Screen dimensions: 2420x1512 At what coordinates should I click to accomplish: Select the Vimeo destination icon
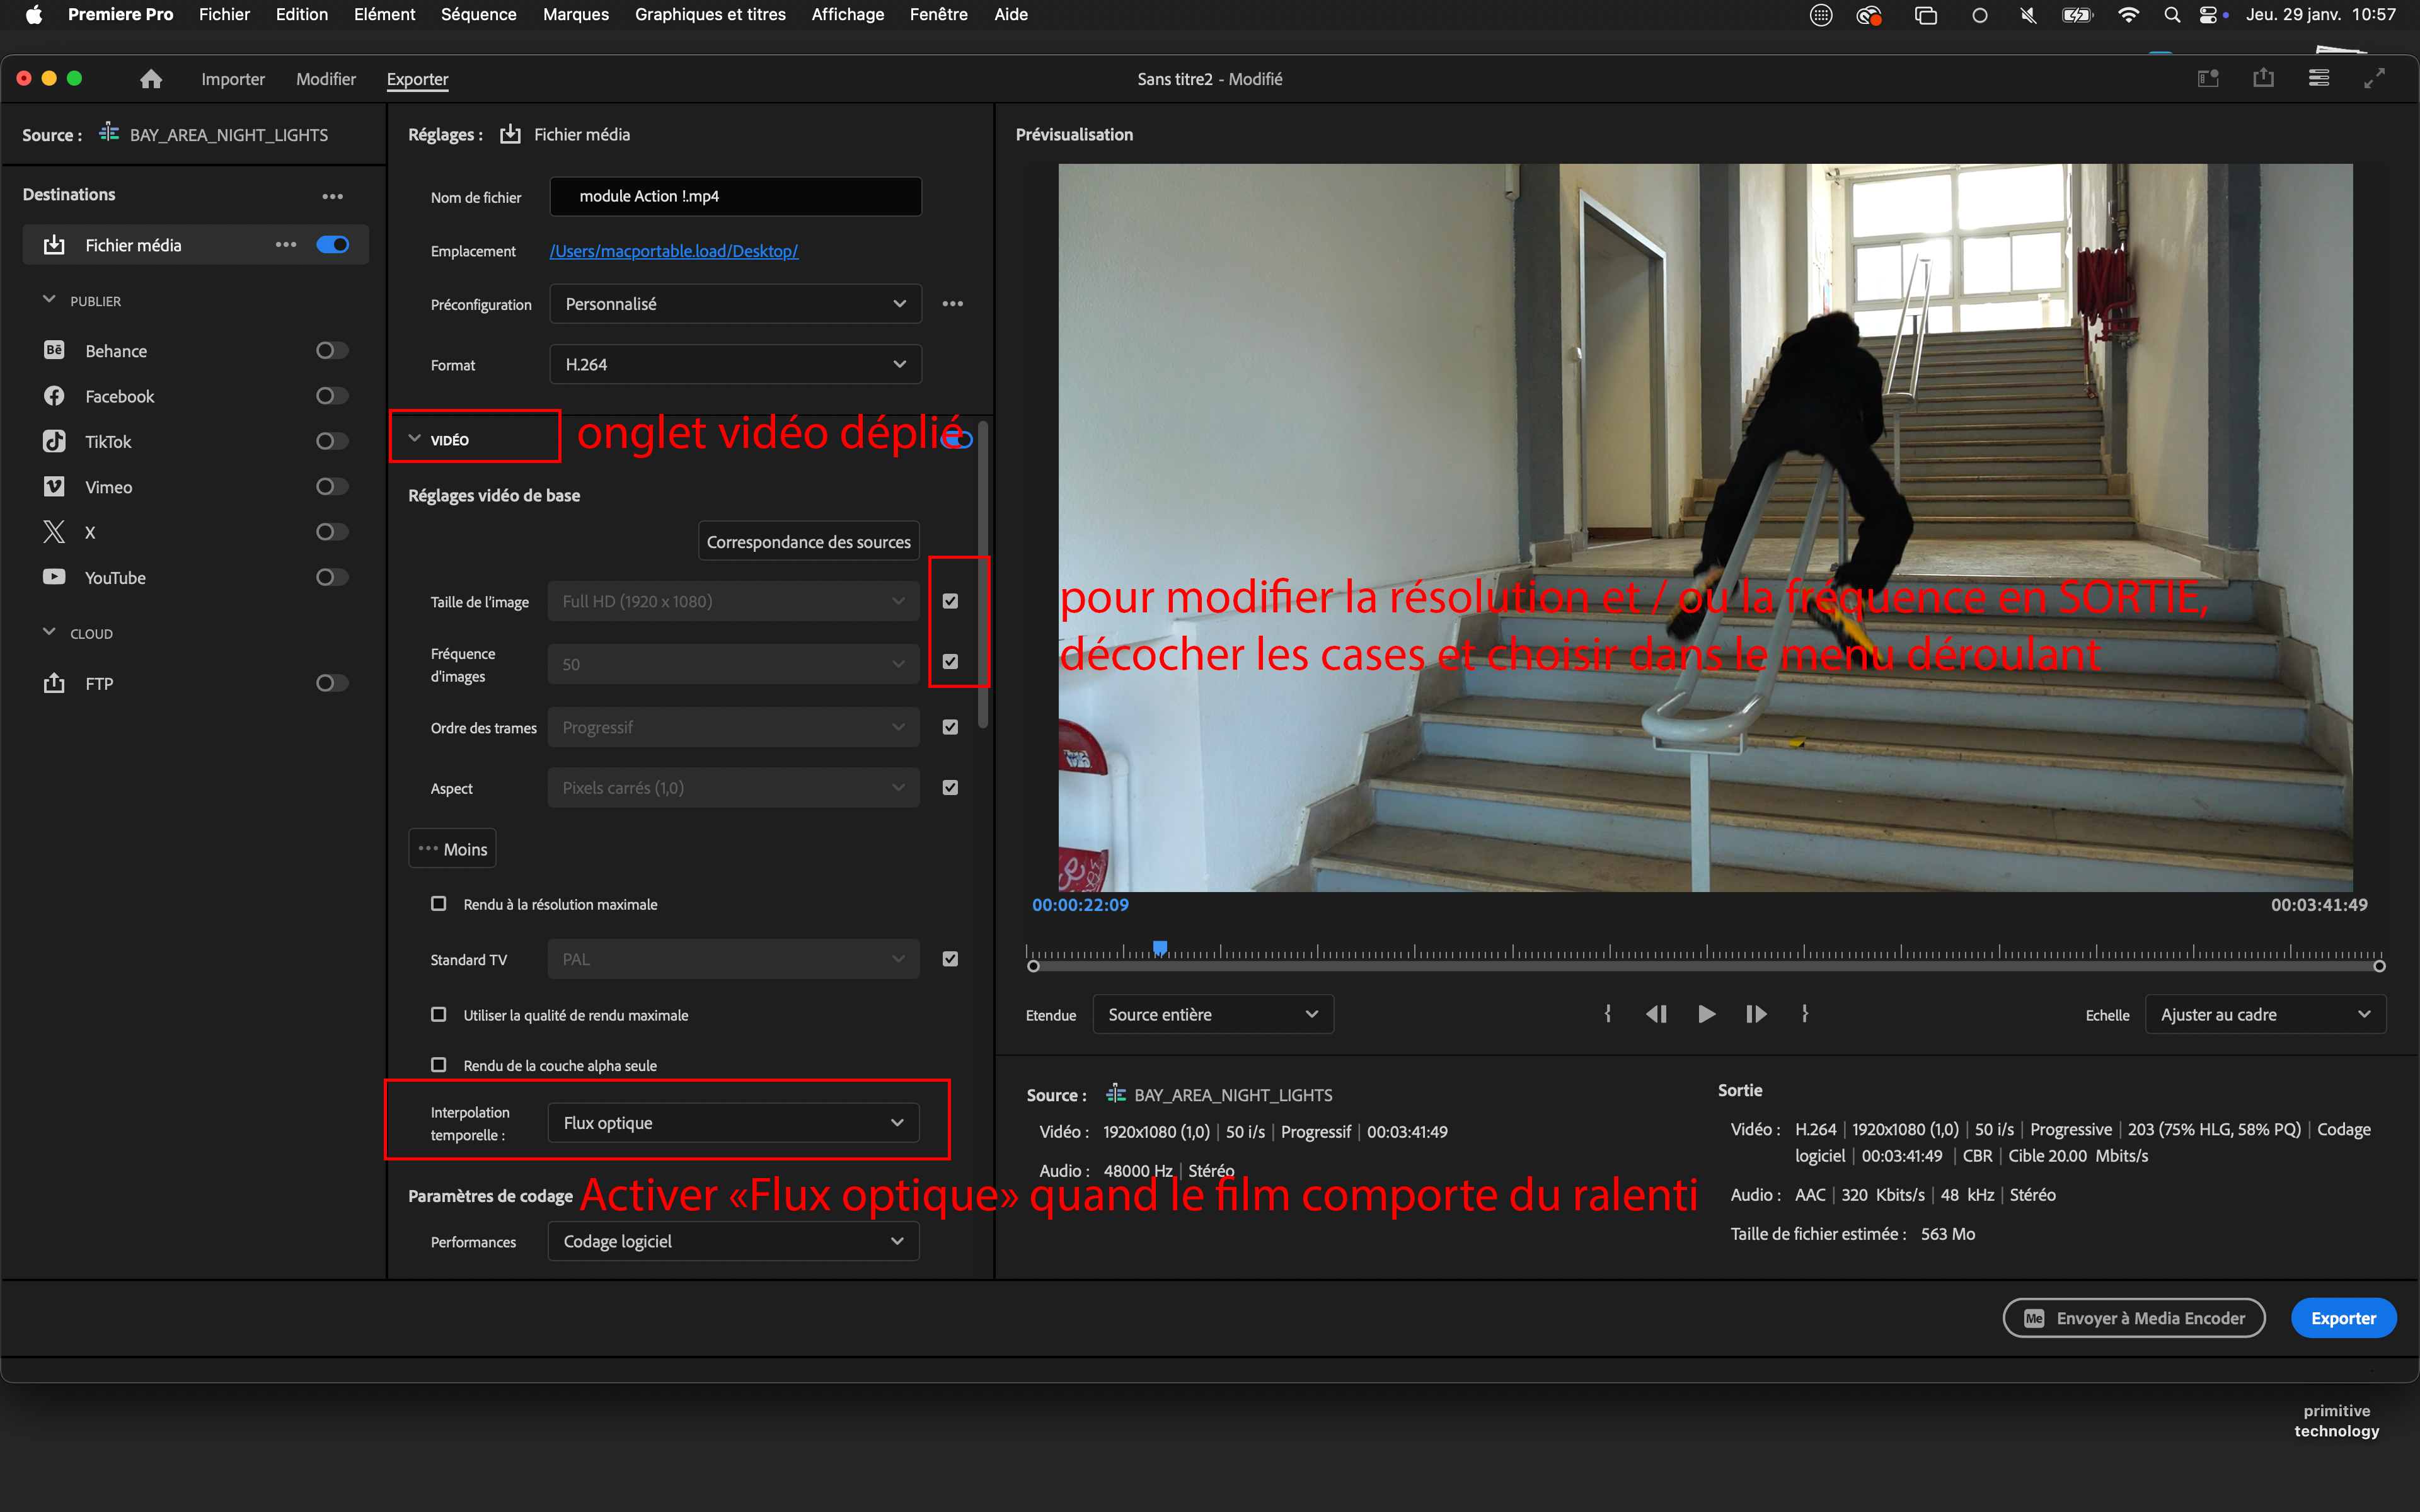(x=54, y=486)
